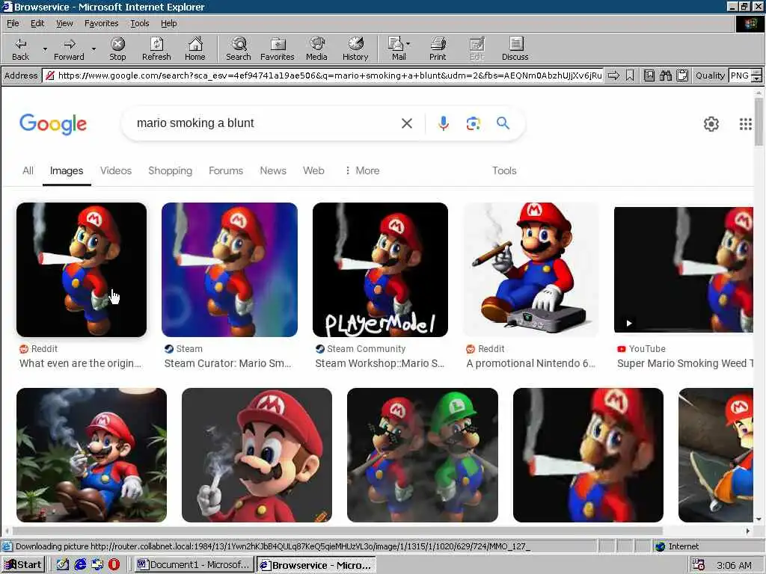Click the clipboard icon near Quality
This screenshot has height=574, width=766.
point(682,75)
